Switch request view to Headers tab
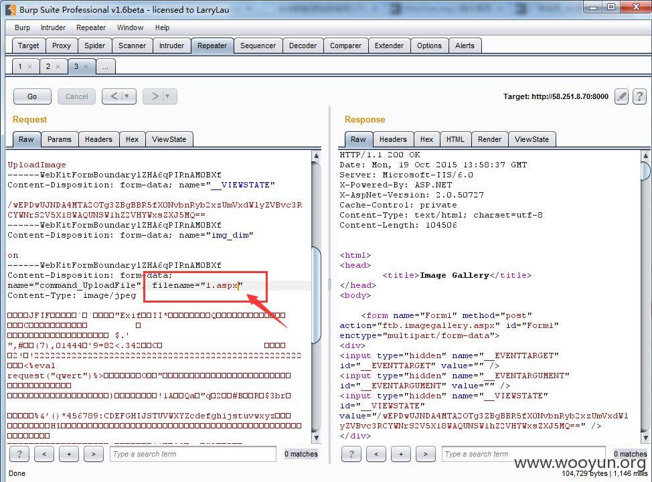Image resolution: width=652 pixels, height=482 pixels. 98,139
